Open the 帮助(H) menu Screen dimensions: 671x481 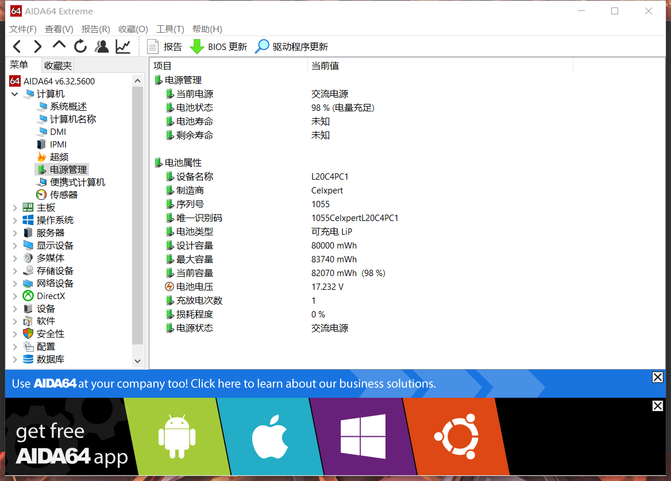pos(207,29)
